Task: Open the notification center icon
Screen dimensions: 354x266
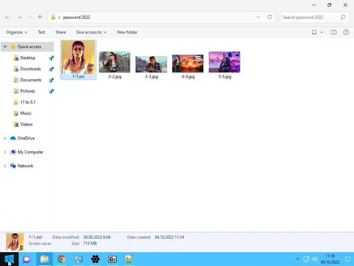Action: (348, 259)
